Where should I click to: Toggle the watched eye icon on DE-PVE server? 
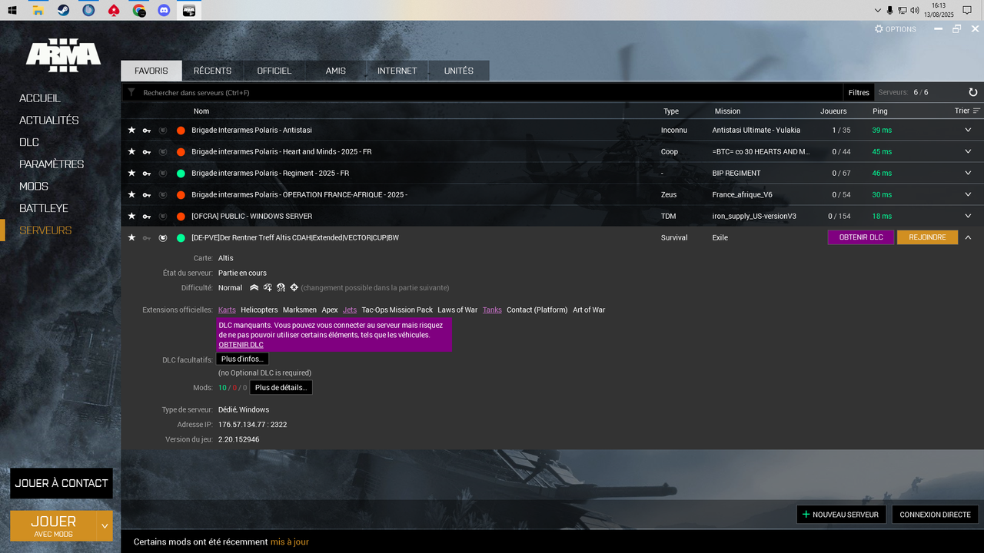click(x=162, y=237)
